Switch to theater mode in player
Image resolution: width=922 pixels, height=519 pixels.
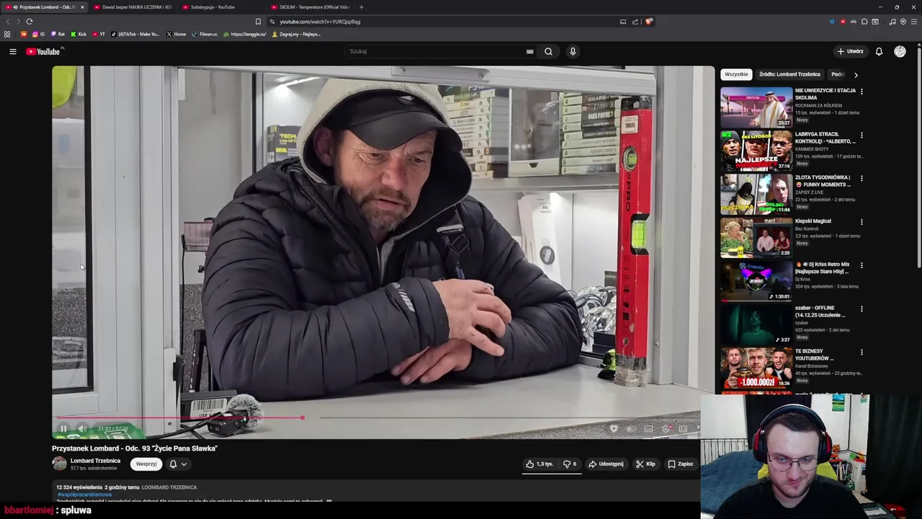tap(683, 429)
